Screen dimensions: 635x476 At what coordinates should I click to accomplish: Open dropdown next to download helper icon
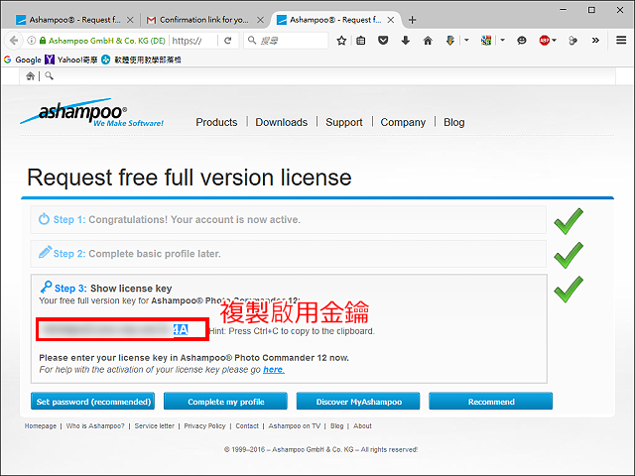pos(466,40)
